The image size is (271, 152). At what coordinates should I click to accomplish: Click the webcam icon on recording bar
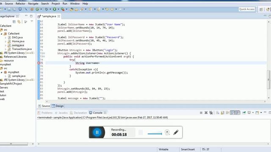[167, 132]
